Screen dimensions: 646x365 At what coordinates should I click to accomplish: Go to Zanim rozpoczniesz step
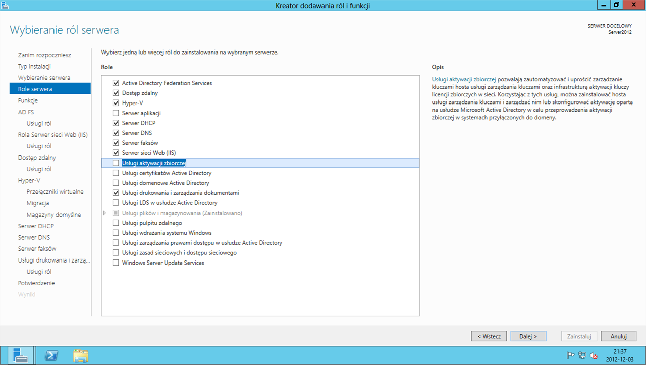[44, 55]
